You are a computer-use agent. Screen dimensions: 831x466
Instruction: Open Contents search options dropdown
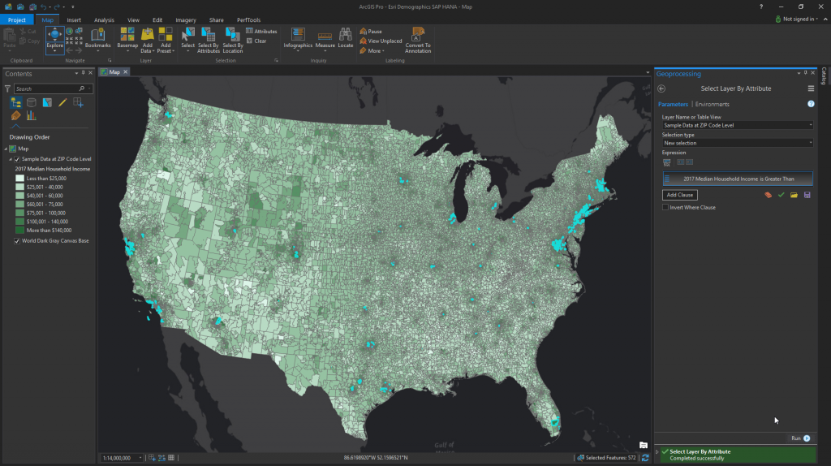[89, 88]
